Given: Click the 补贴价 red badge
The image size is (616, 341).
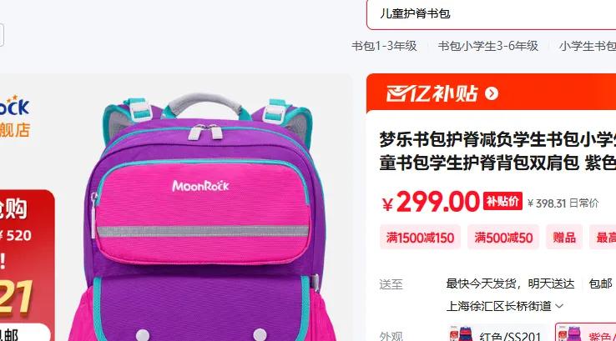Looking at the screenshot, I should tap(502, 201).
